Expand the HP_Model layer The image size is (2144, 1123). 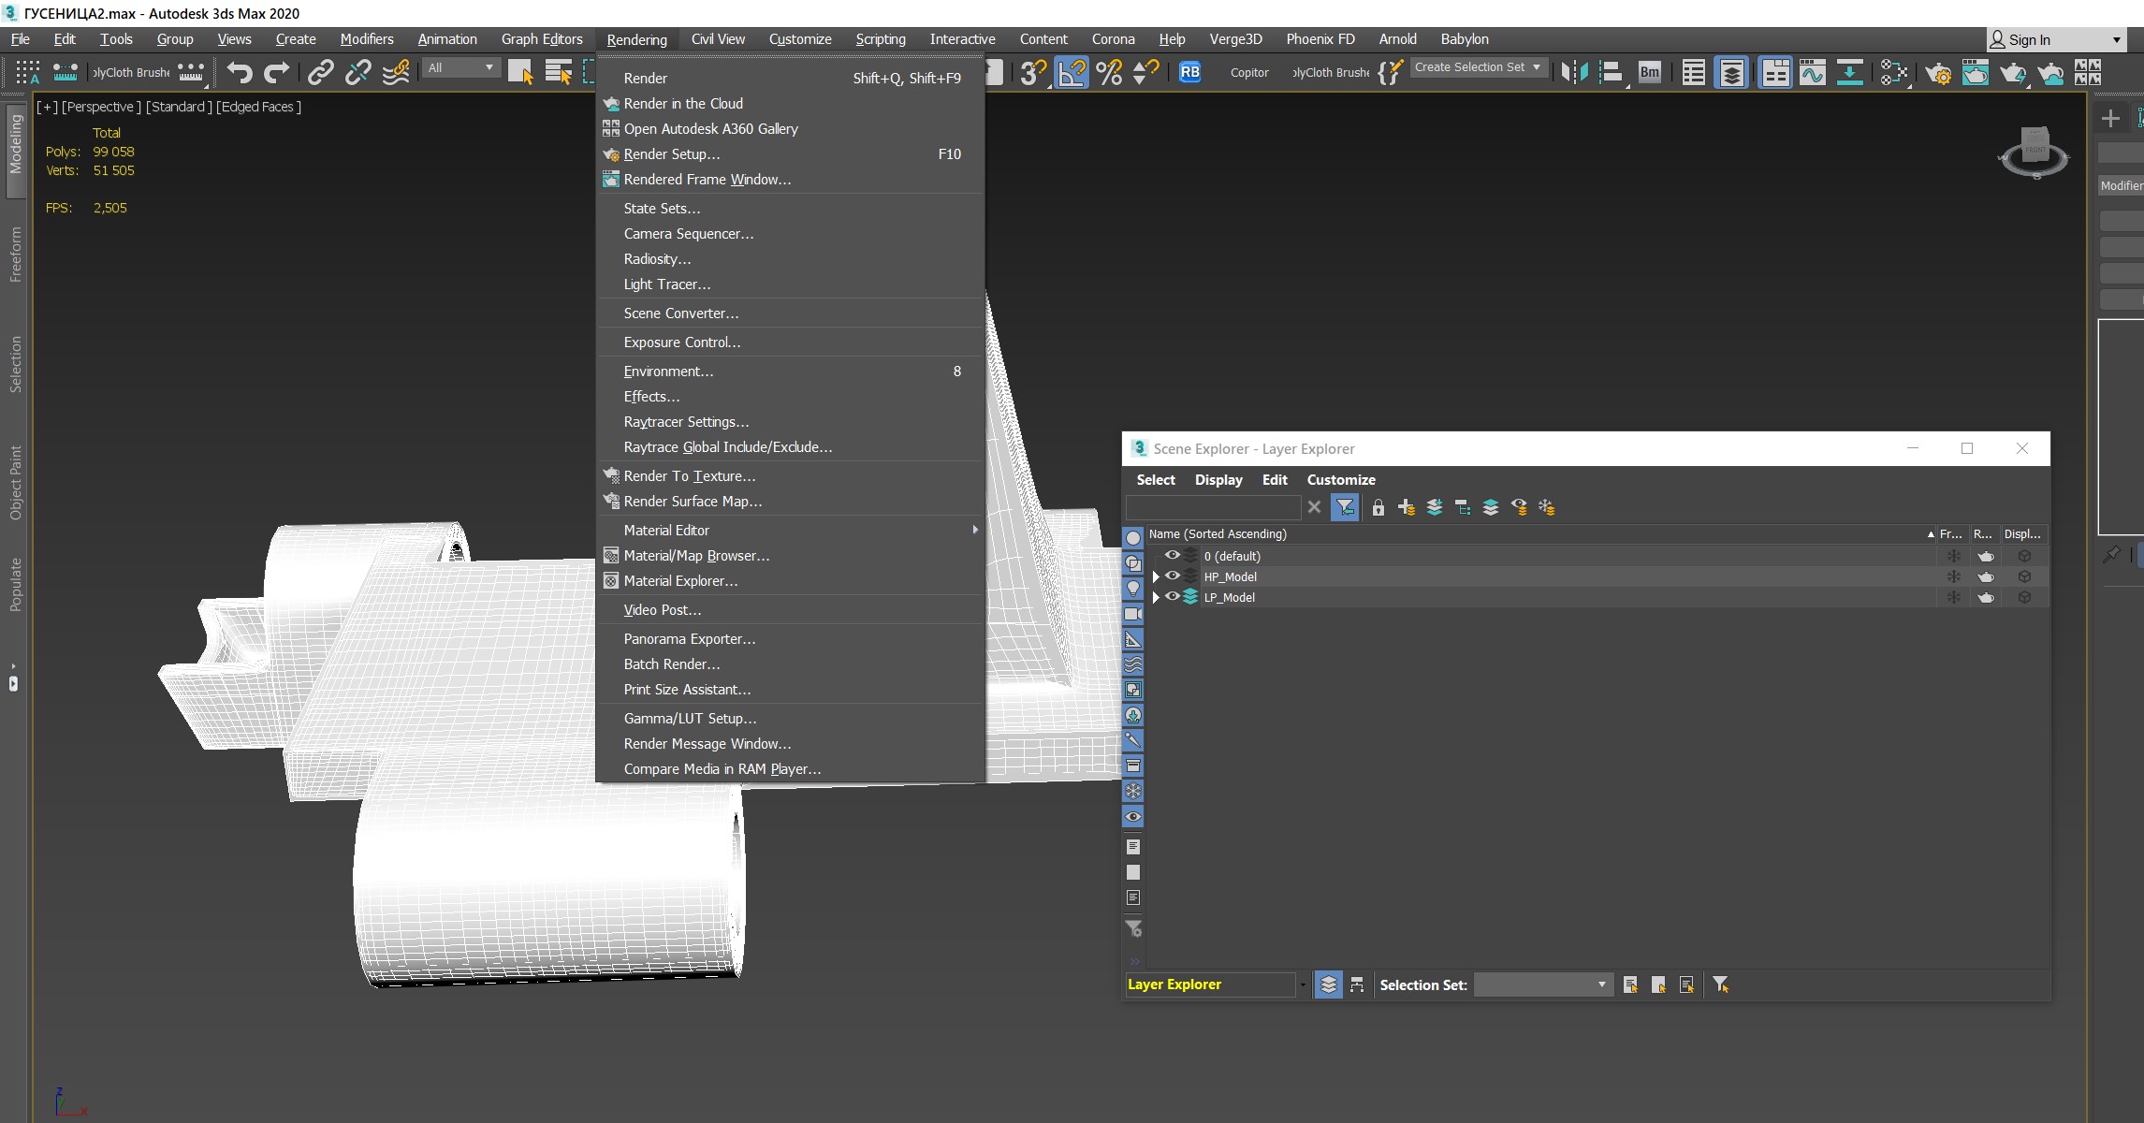[x=1156, y=576]
